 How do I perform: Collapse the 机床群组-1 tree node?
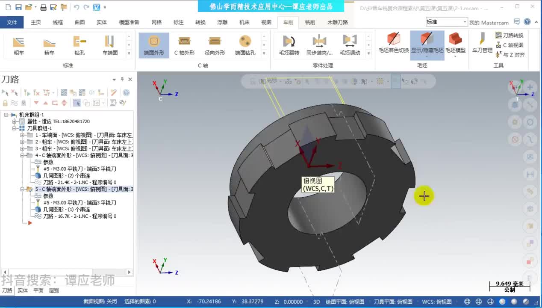[x=6, y=115]
